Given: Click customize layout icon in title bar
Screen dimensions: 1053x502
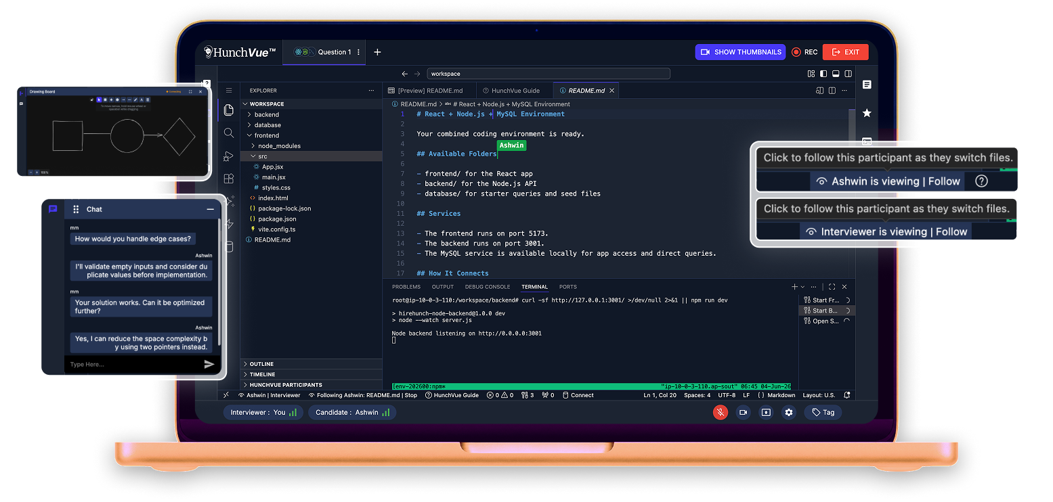Looking at the screenshot, I should (x=811, y=74).
